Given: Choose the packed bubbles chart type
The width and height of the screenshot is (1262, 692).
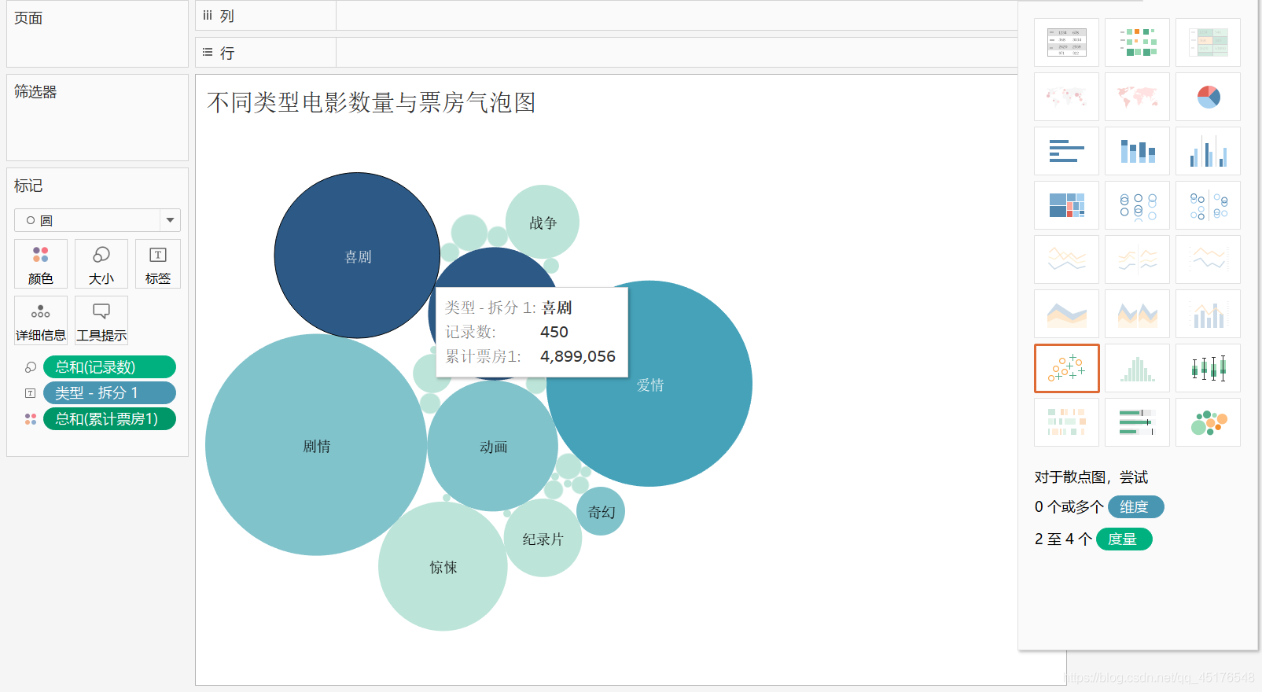Looking at the screenshot, I should click(x=1208, y=422).
